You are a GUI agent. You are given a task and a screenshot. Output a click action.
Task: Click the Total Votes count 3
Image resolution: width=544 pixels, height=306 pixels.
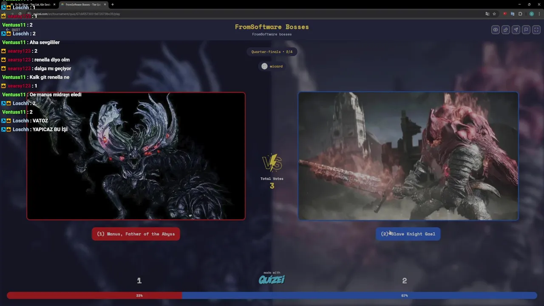pyautogui.click(x=272, y=186)
